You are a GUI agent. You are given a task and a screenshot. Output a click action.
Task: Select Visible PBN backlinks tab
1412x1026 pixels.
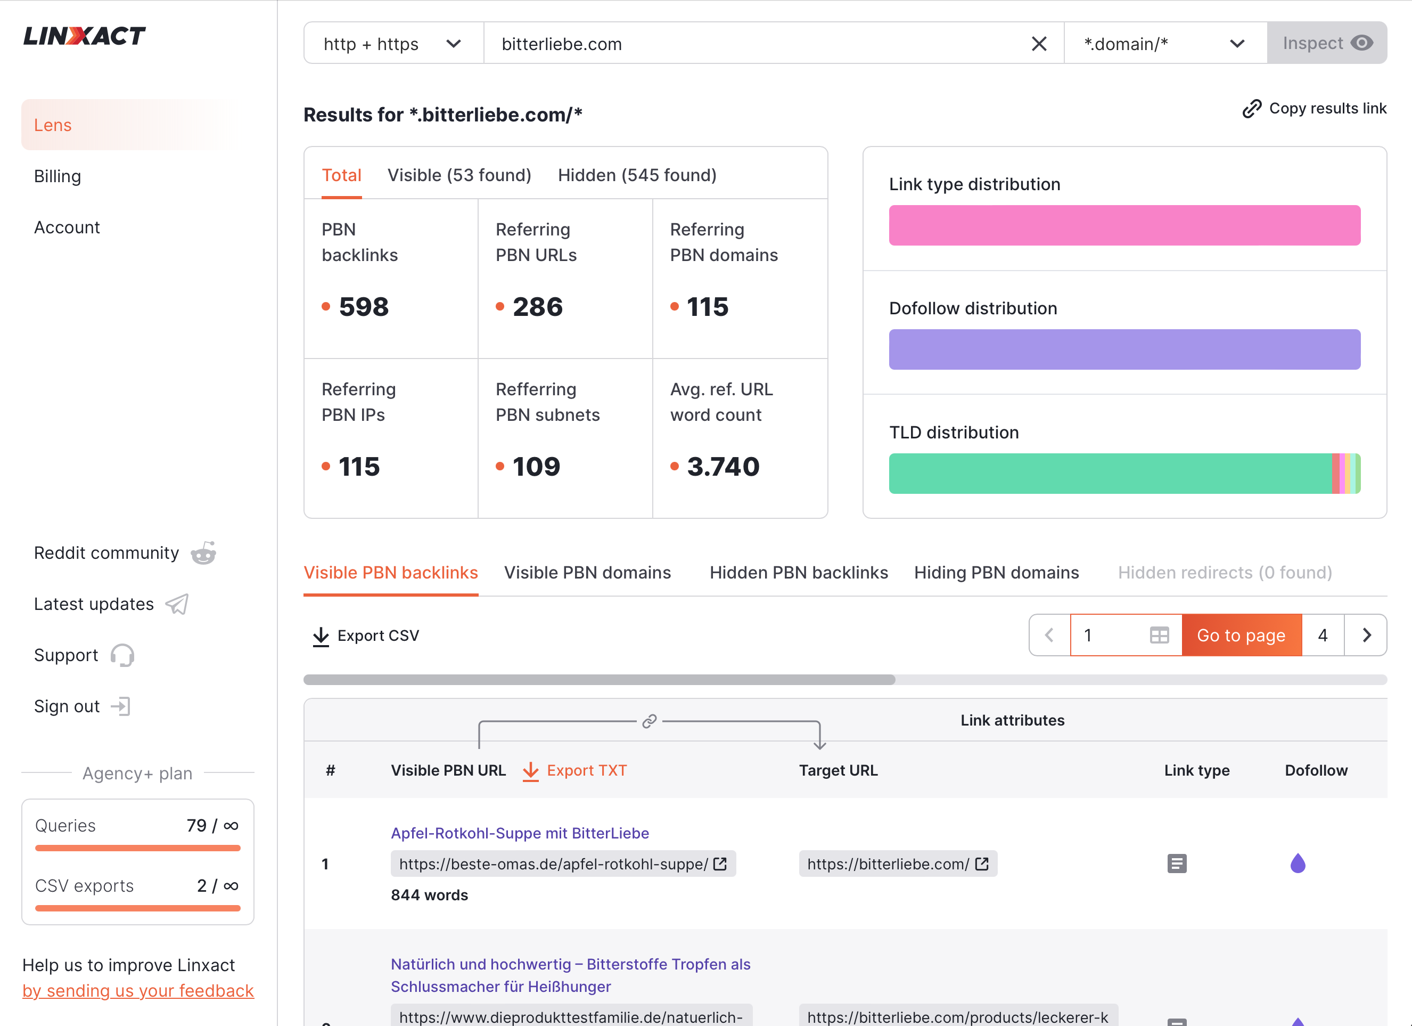pos(391,573)
